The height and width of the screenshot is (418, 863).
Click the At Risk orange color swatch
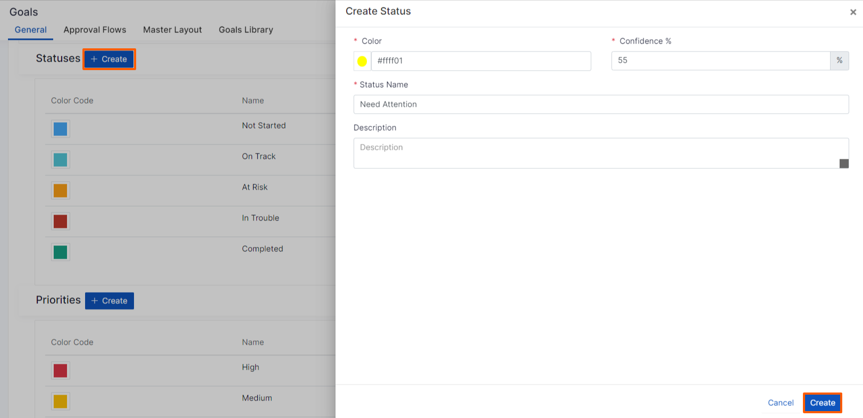coord(61,191)
